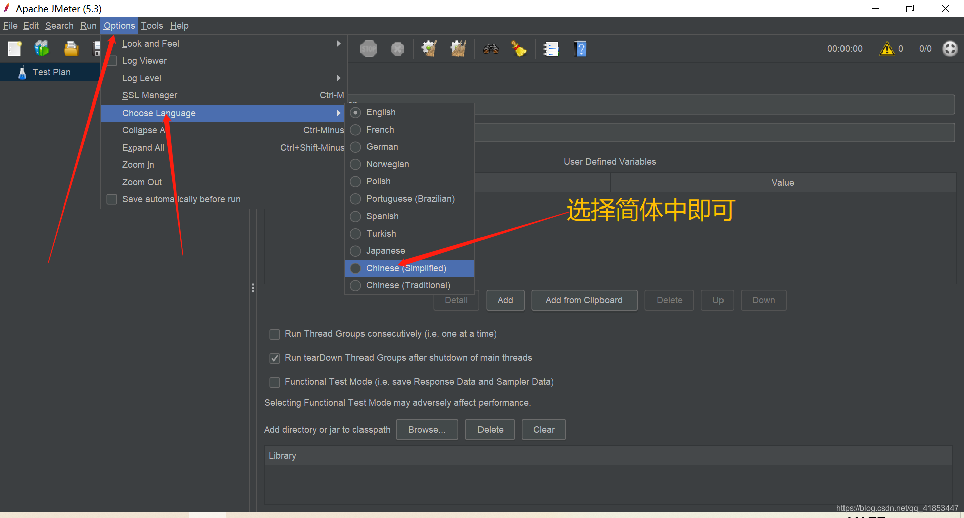964x518 pixels.
Task: Enable Functional Test Mode checkbox
Action: click(x=275, y=382)
